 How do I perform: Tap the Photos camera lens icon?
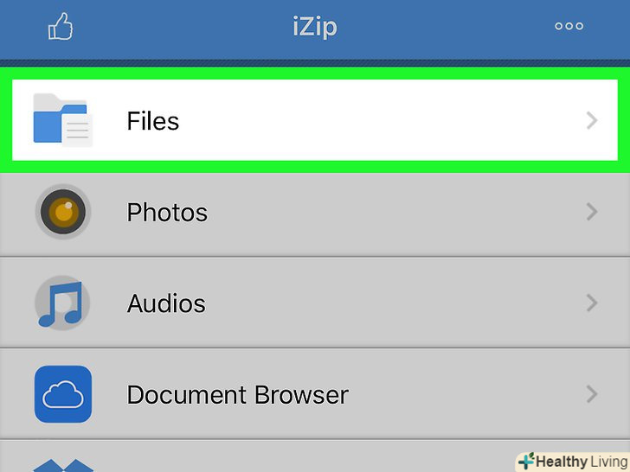tap(62, 212)
